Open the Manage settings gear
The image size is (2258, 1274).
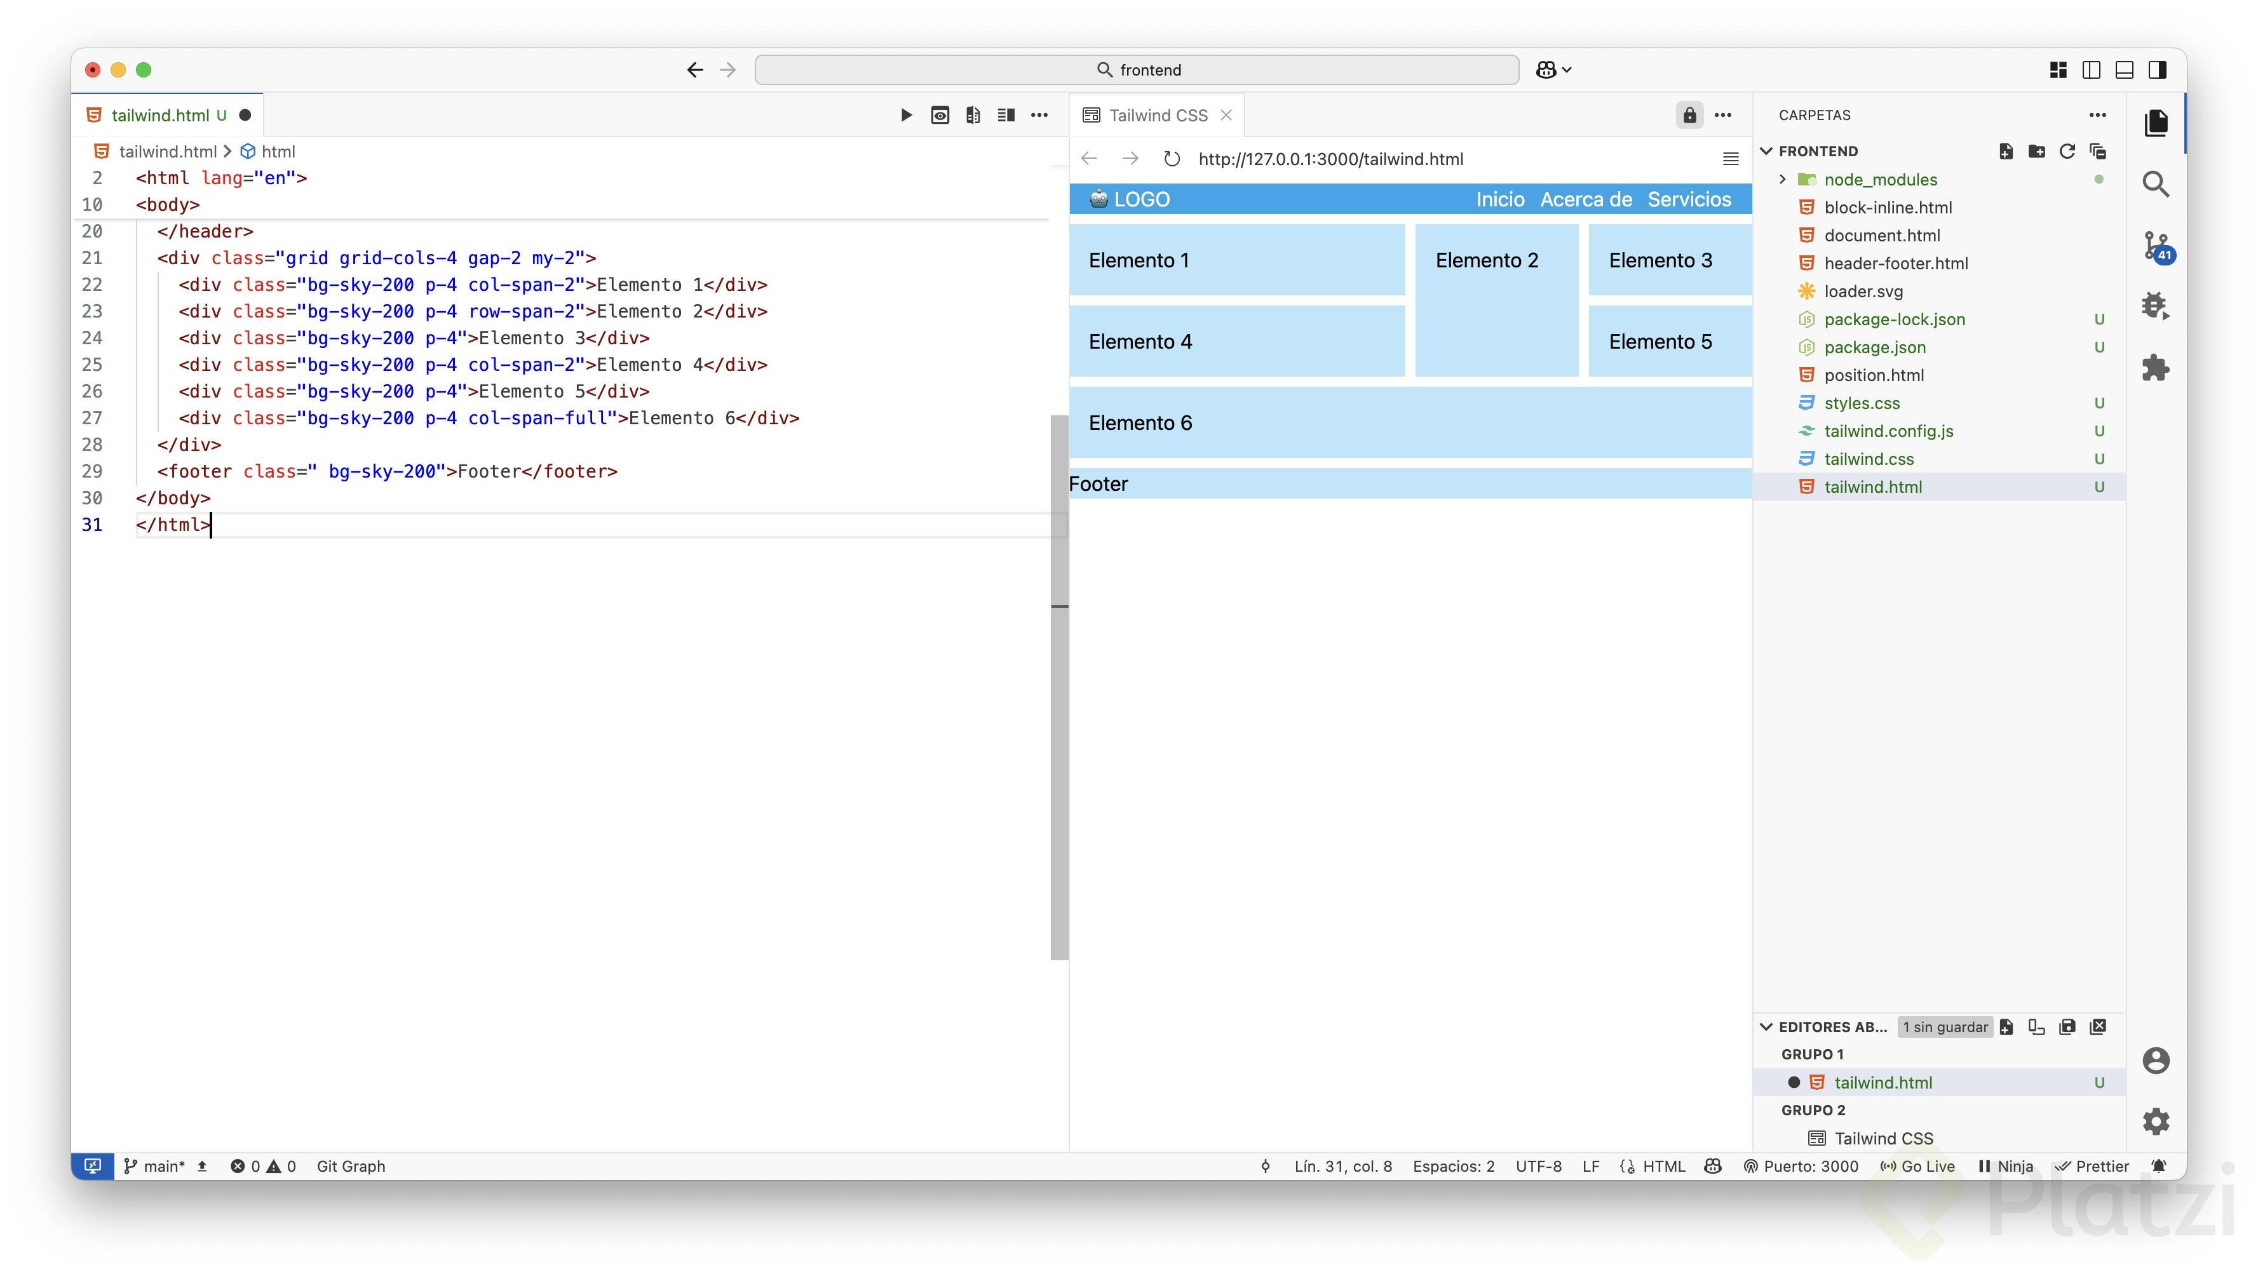click(2156, 1121)
